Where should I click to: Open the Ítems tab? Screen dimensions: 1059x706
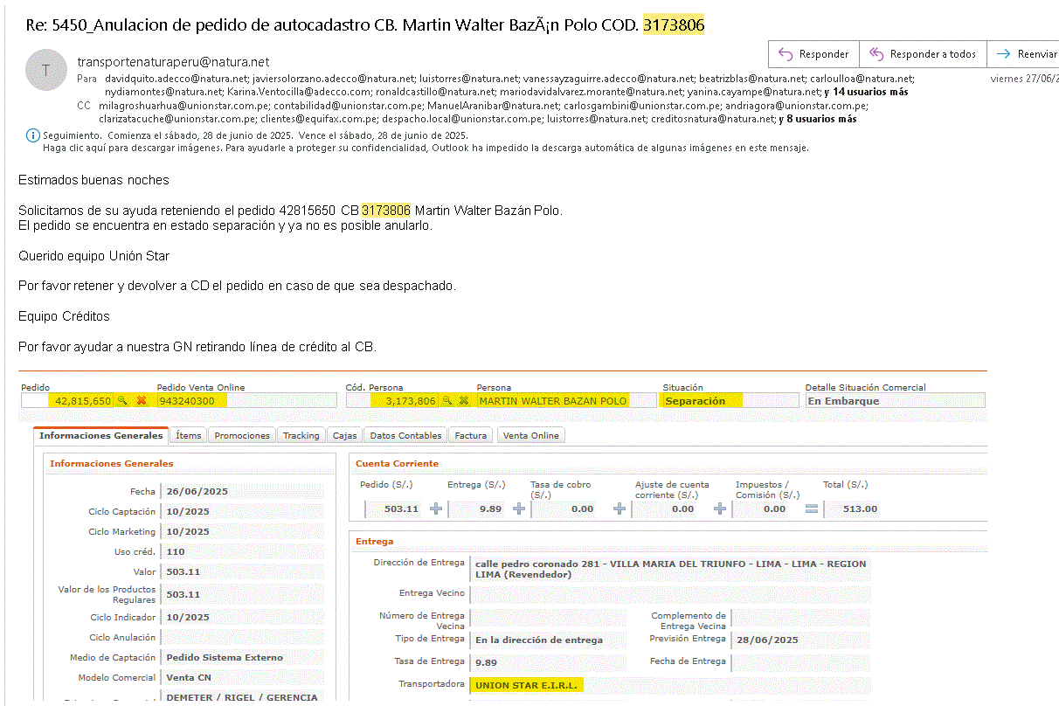188,435
